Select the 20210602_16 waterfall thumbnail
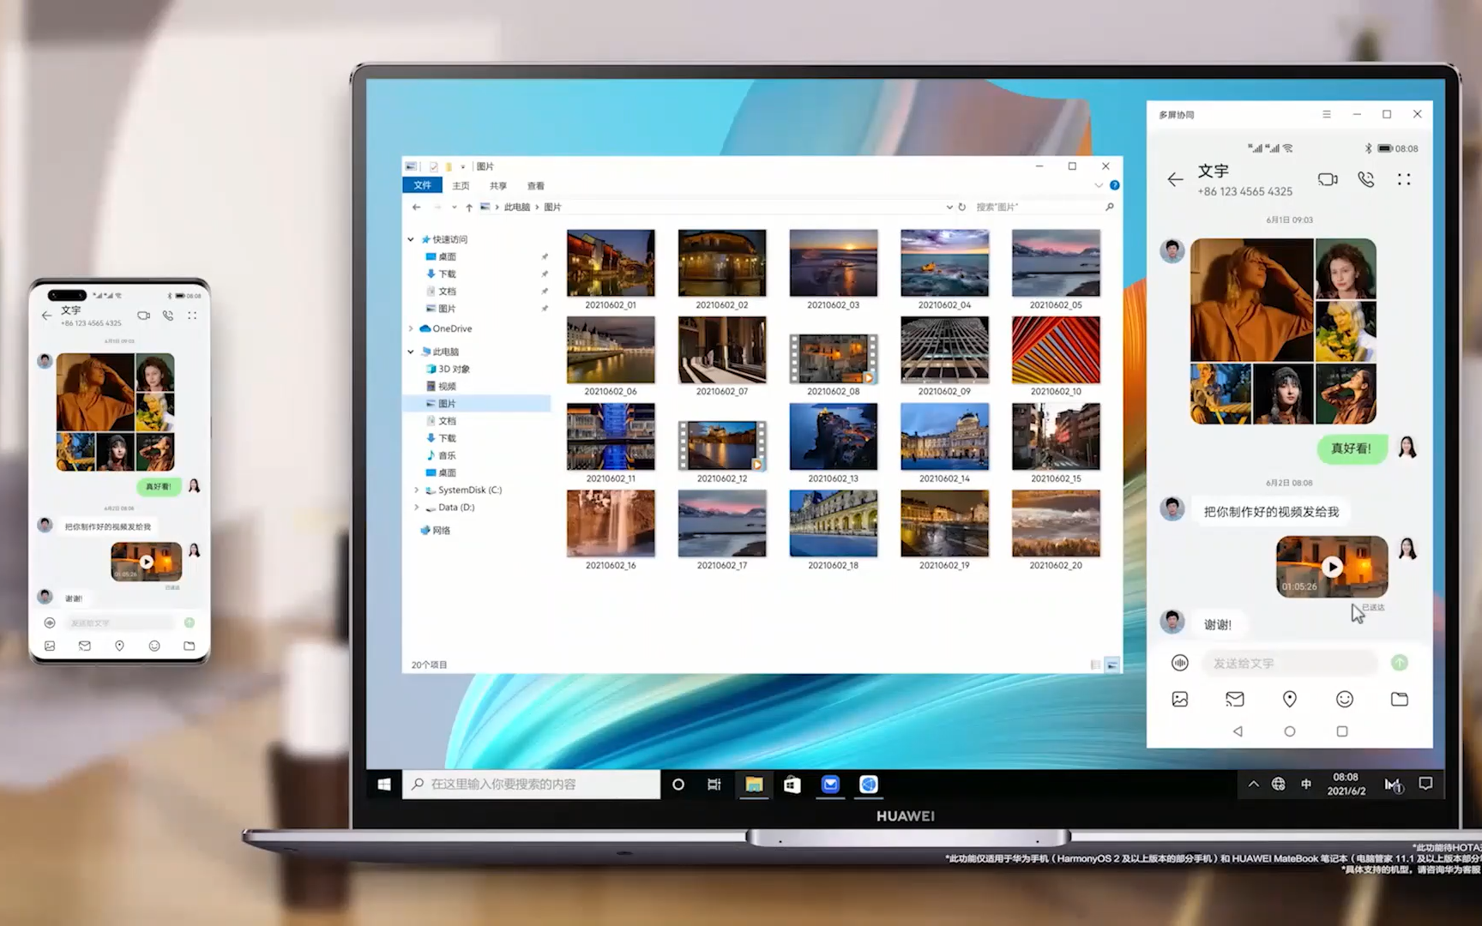The image size is (1482, 926). [611, 523]
